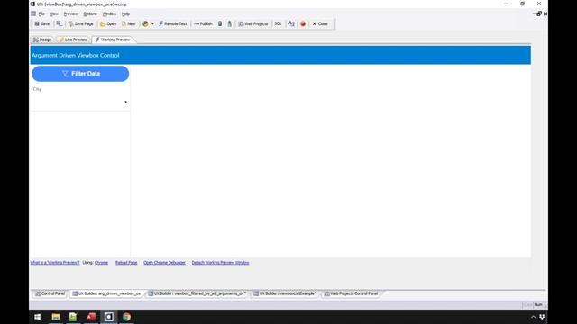Select UX Builder arg_driven_viewbox_ux tab

click(x=106, y=293)
